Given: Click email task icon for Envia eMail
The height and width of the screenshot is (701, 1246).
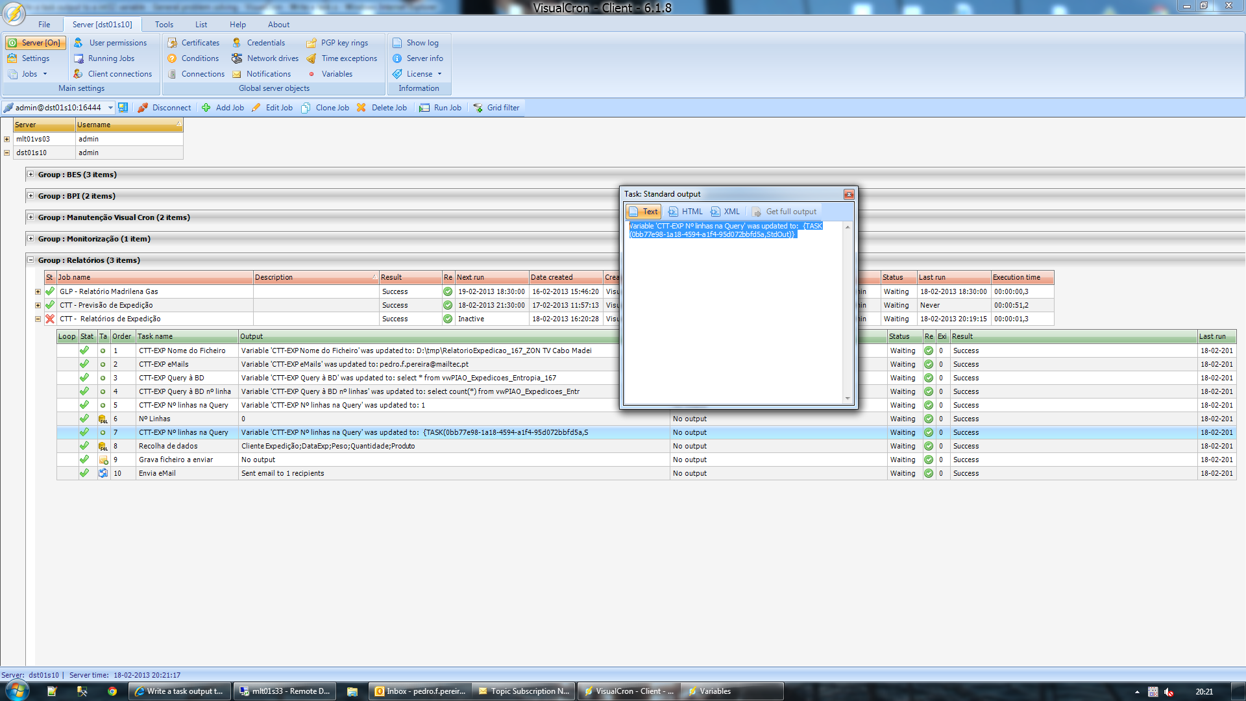Looking at the screenshot, I should (103, 473).
